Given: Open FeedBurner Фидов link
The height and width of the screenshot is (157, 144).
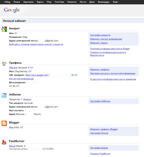Looking at the screenshot, I should coord(12,146).
